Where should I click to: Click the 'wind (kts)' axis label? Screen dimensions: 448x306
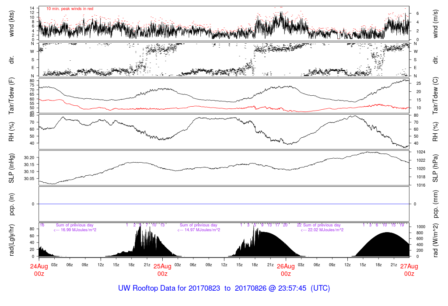pyautogui.click(x=11, y=24)
